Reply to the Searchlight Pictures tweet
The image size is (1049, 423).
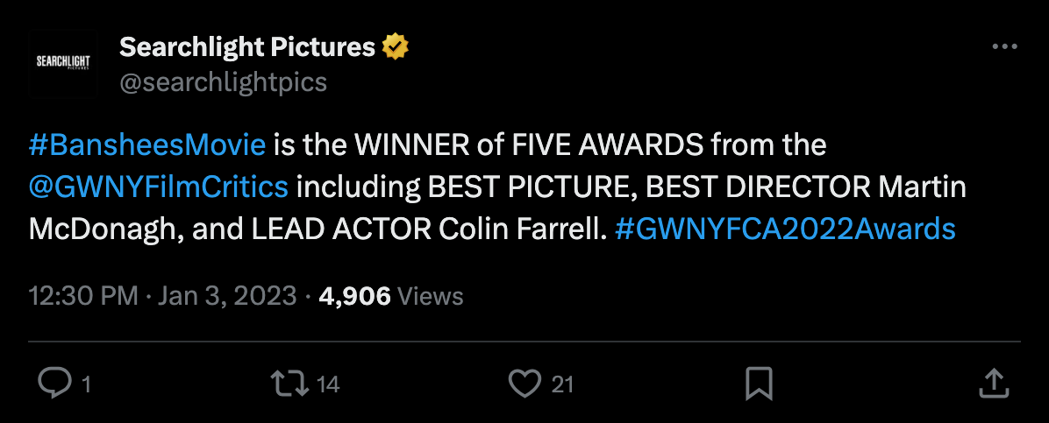56,383
